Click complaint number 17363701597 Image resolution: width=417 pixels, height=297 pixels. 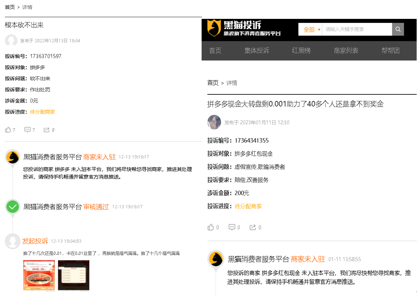[x=46, y=56]
